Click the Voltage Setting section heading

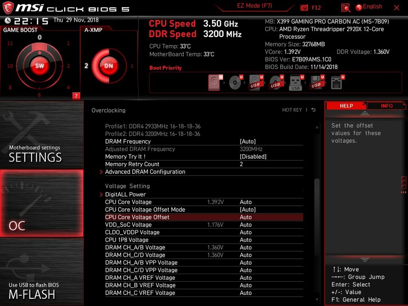click(x=127, y=186)
